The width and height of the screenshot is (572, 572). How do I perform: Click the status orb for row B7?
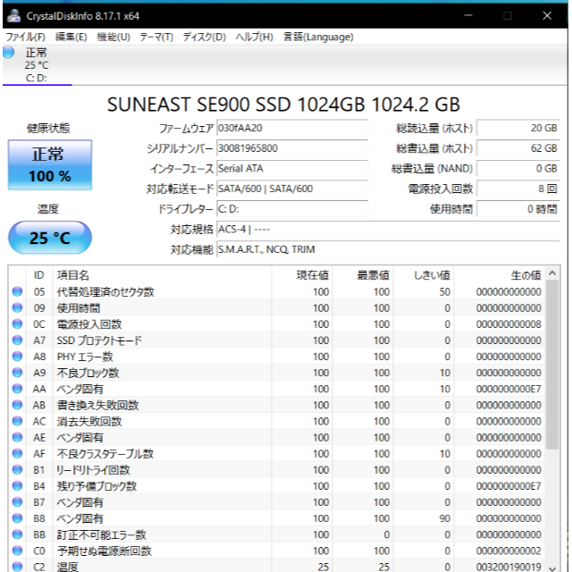(x=17, y=502)
